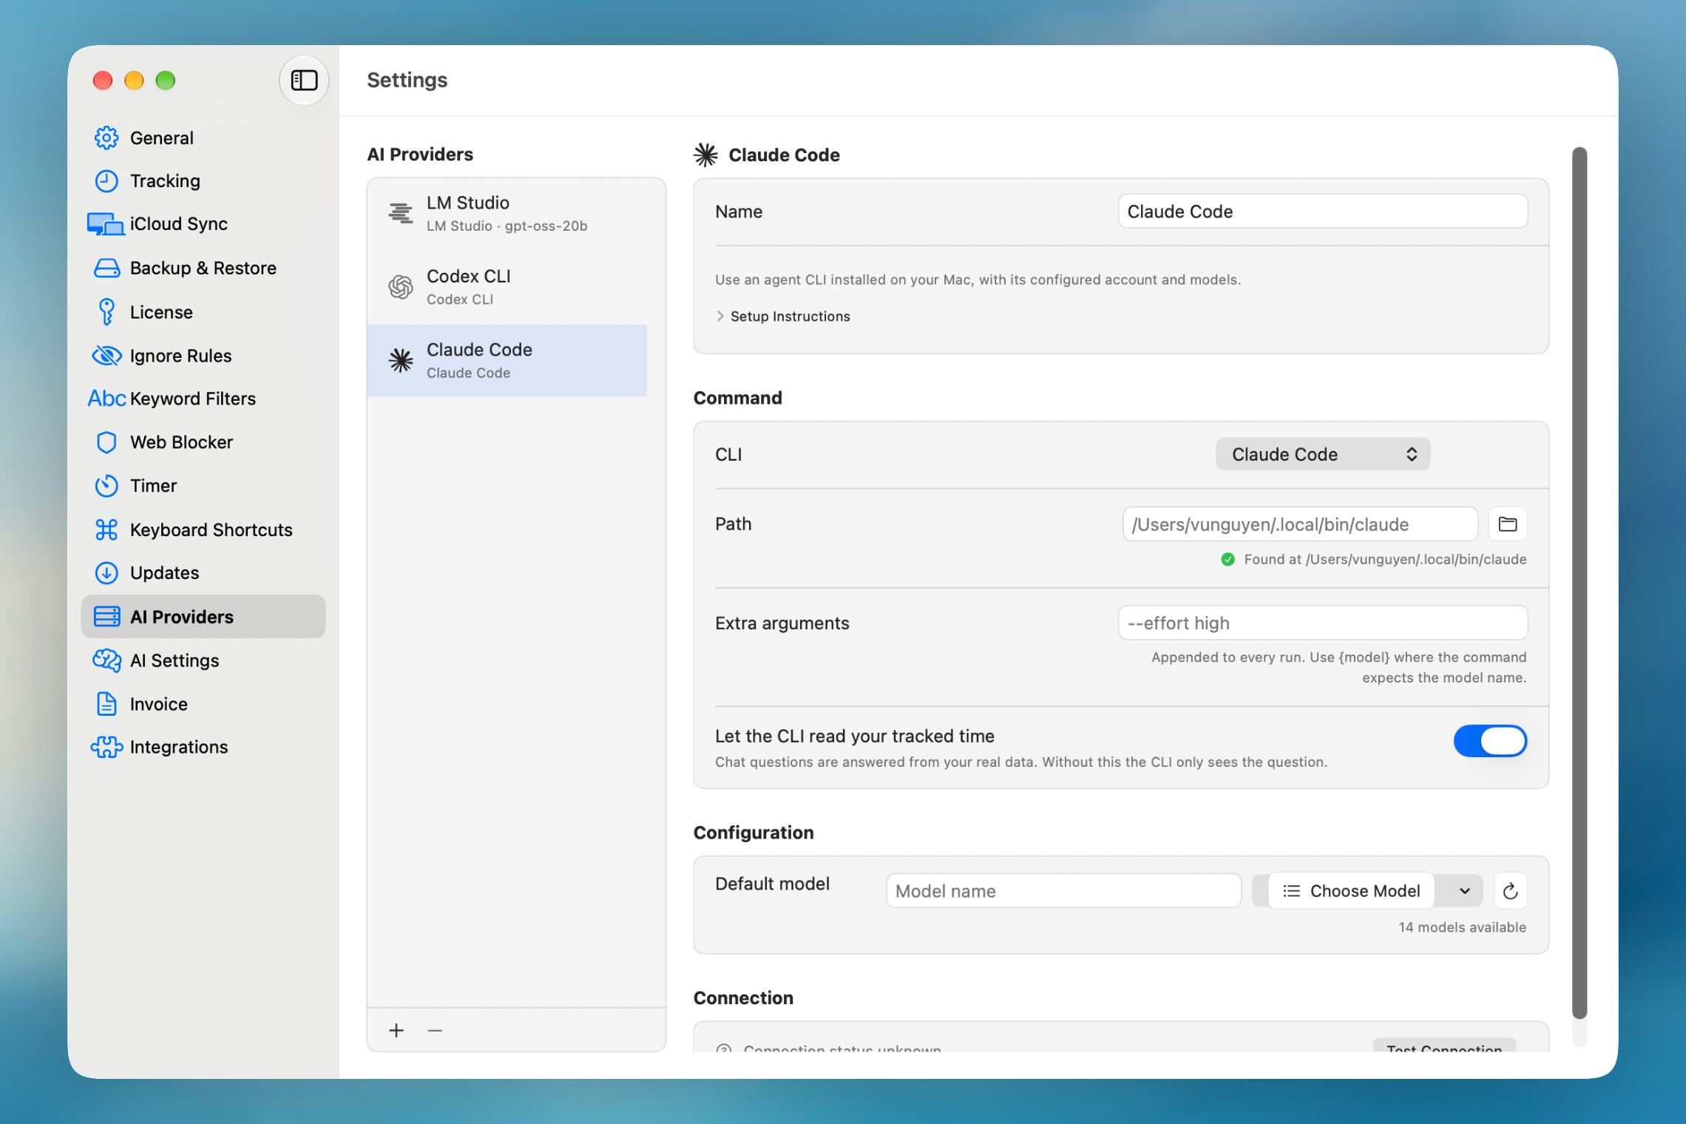Open Invoice document icon
Viewport: 1686px width, 1124px height.
pyautogui.click(x=106, y=704)
